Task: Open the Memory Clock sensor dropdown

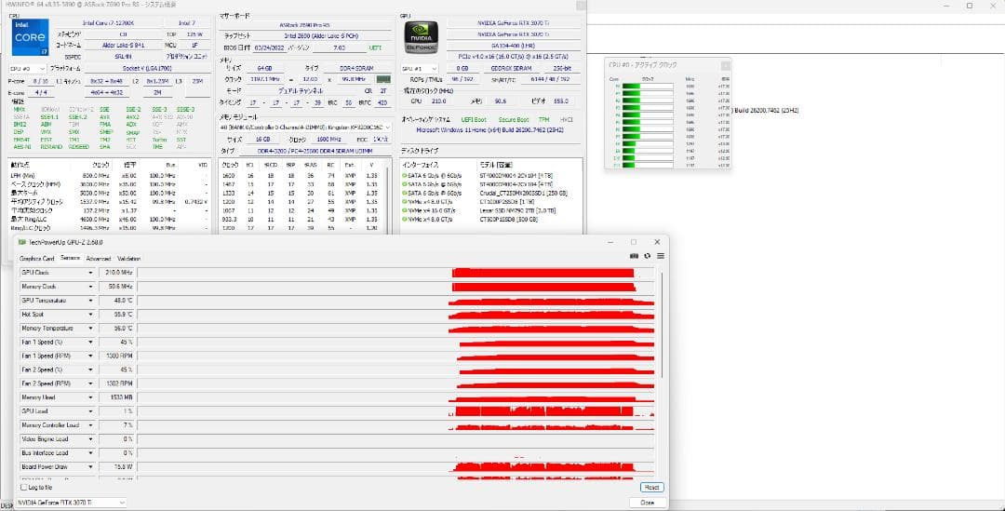Action: [90, 287]
